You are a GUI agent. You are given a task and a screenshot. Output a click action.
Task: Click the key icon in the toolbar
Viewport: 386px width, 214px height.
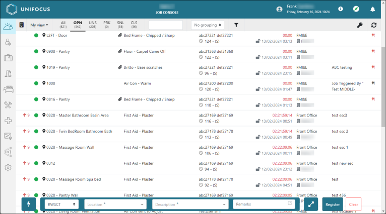(x=359, y=25)
